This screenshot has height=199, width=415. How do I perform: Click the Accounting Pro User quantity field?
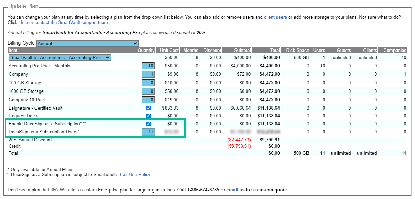pos(148,66)
